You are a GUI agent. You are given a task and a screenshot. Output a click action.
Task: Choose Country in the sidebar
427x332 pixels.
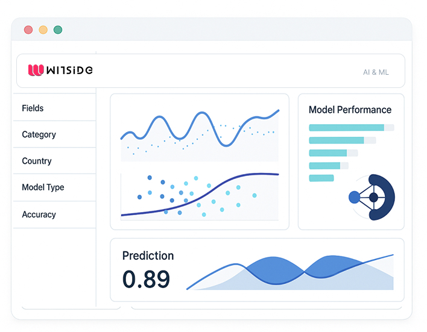click(55, 161)
